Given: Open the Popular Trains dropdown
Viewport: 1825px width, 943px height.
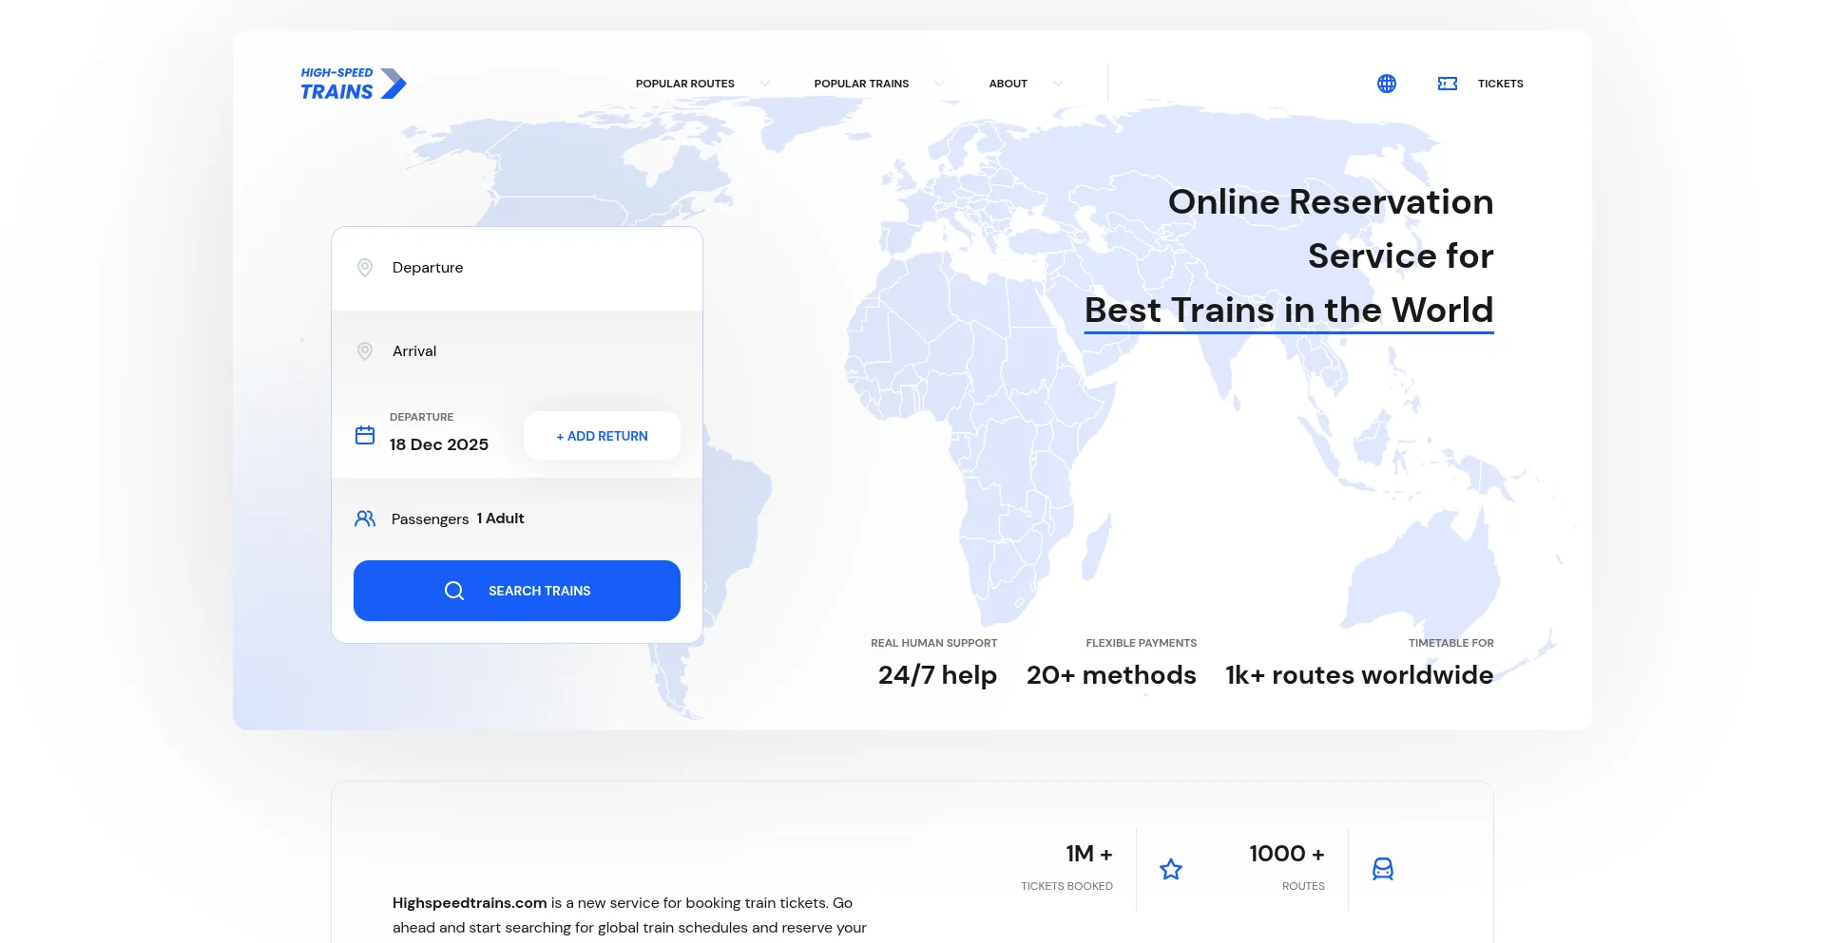Looking at the screenshot, I should click(938, 84).
